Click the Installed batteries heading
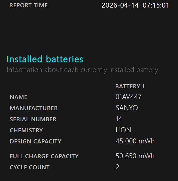The width and height of the screenshot is (178, 181). click(45, 59)
